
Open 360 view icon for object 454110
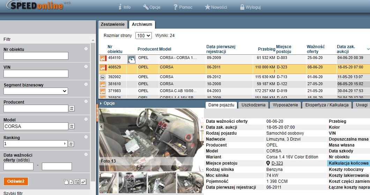click(131, 59)
